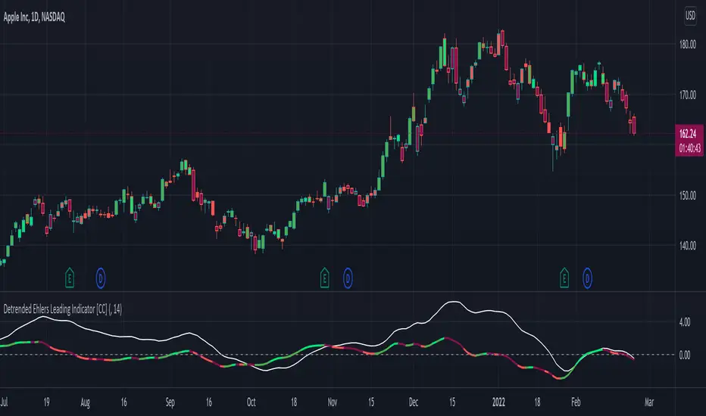The image size is (706, 416).
Task: Click the Sep label on time axis
Action: [x=170, y=402]
